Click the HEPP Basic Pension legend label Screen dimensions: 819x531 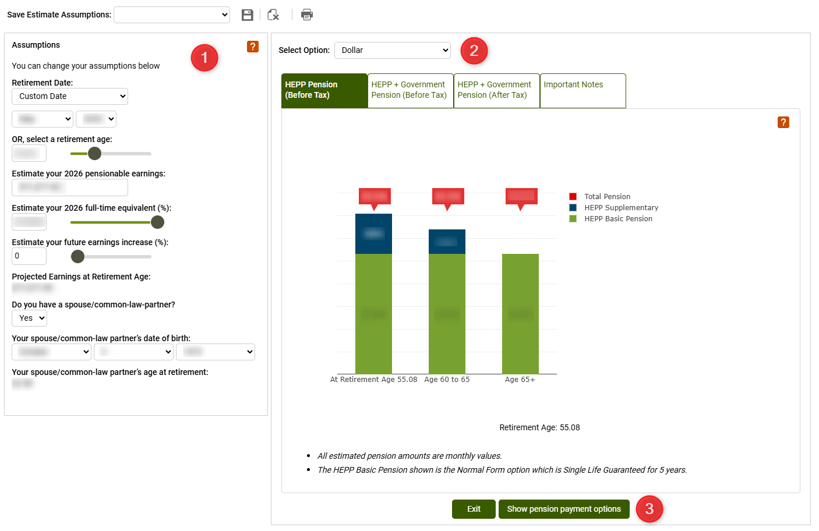pos(619,219)
